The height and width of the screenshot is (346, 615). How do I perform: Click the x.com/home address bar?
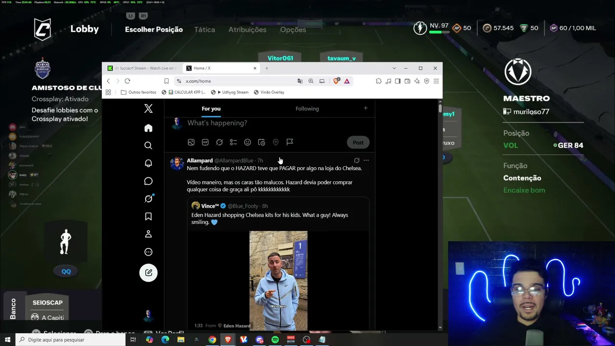tap(235, 81)
